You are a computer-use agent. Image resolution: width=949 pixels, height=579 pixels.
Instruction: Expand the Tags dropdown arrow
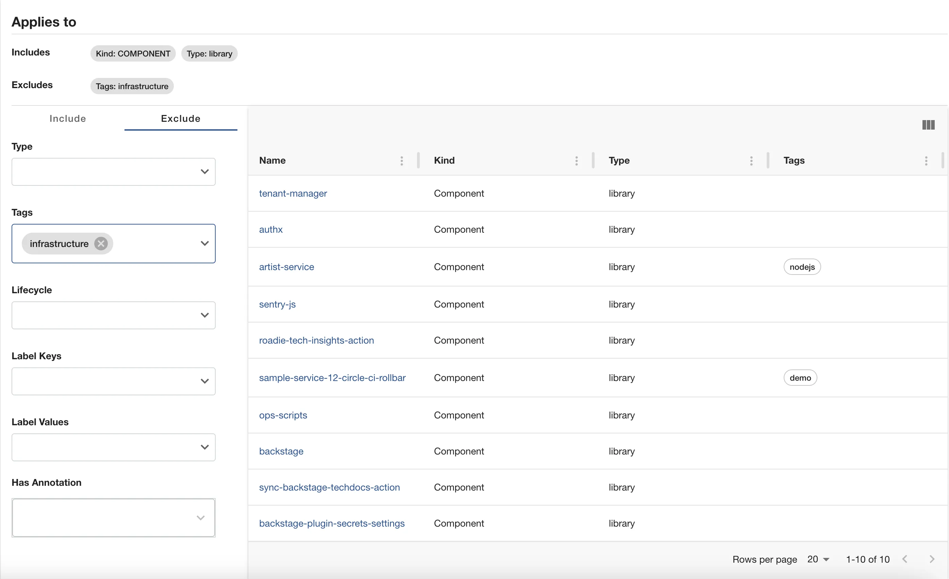point(204,244)
